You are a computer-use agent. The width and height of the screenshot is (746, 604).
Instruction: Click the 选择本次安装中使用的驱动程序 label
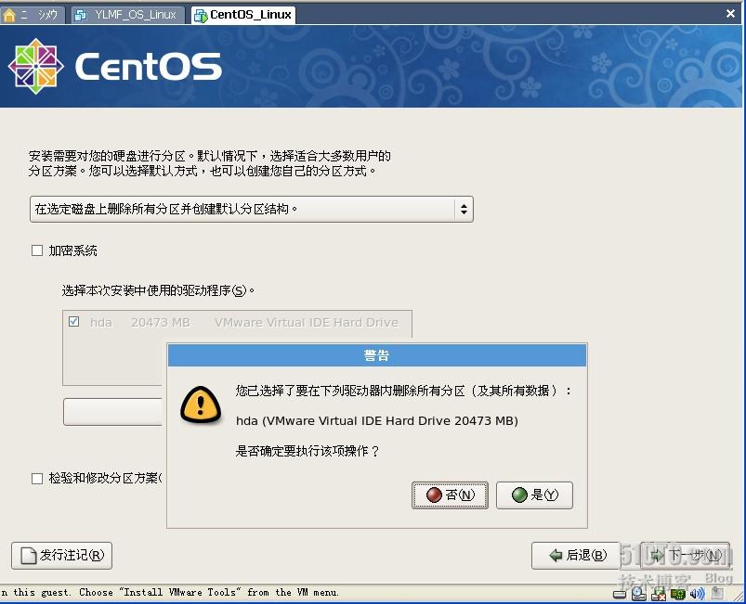(x=158, y=290)
